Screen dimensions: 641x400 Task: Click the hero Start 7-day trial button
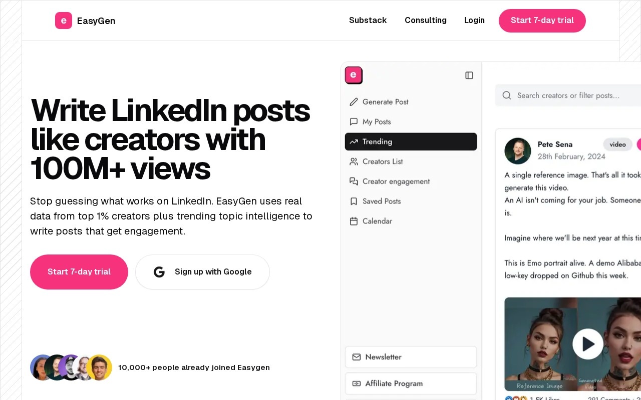[x=79, y=272]
